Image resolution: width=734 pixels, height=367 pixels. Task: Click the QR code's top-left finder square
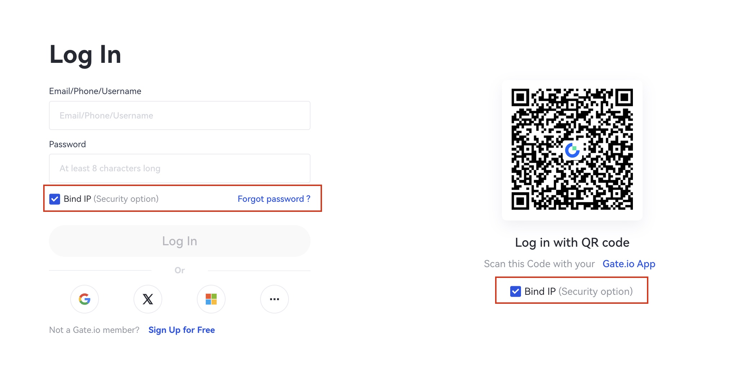click(520, 97)
